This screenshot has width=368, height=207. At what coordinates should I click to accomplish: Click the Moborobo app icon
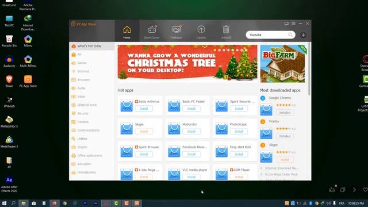(x=174, y=128)
